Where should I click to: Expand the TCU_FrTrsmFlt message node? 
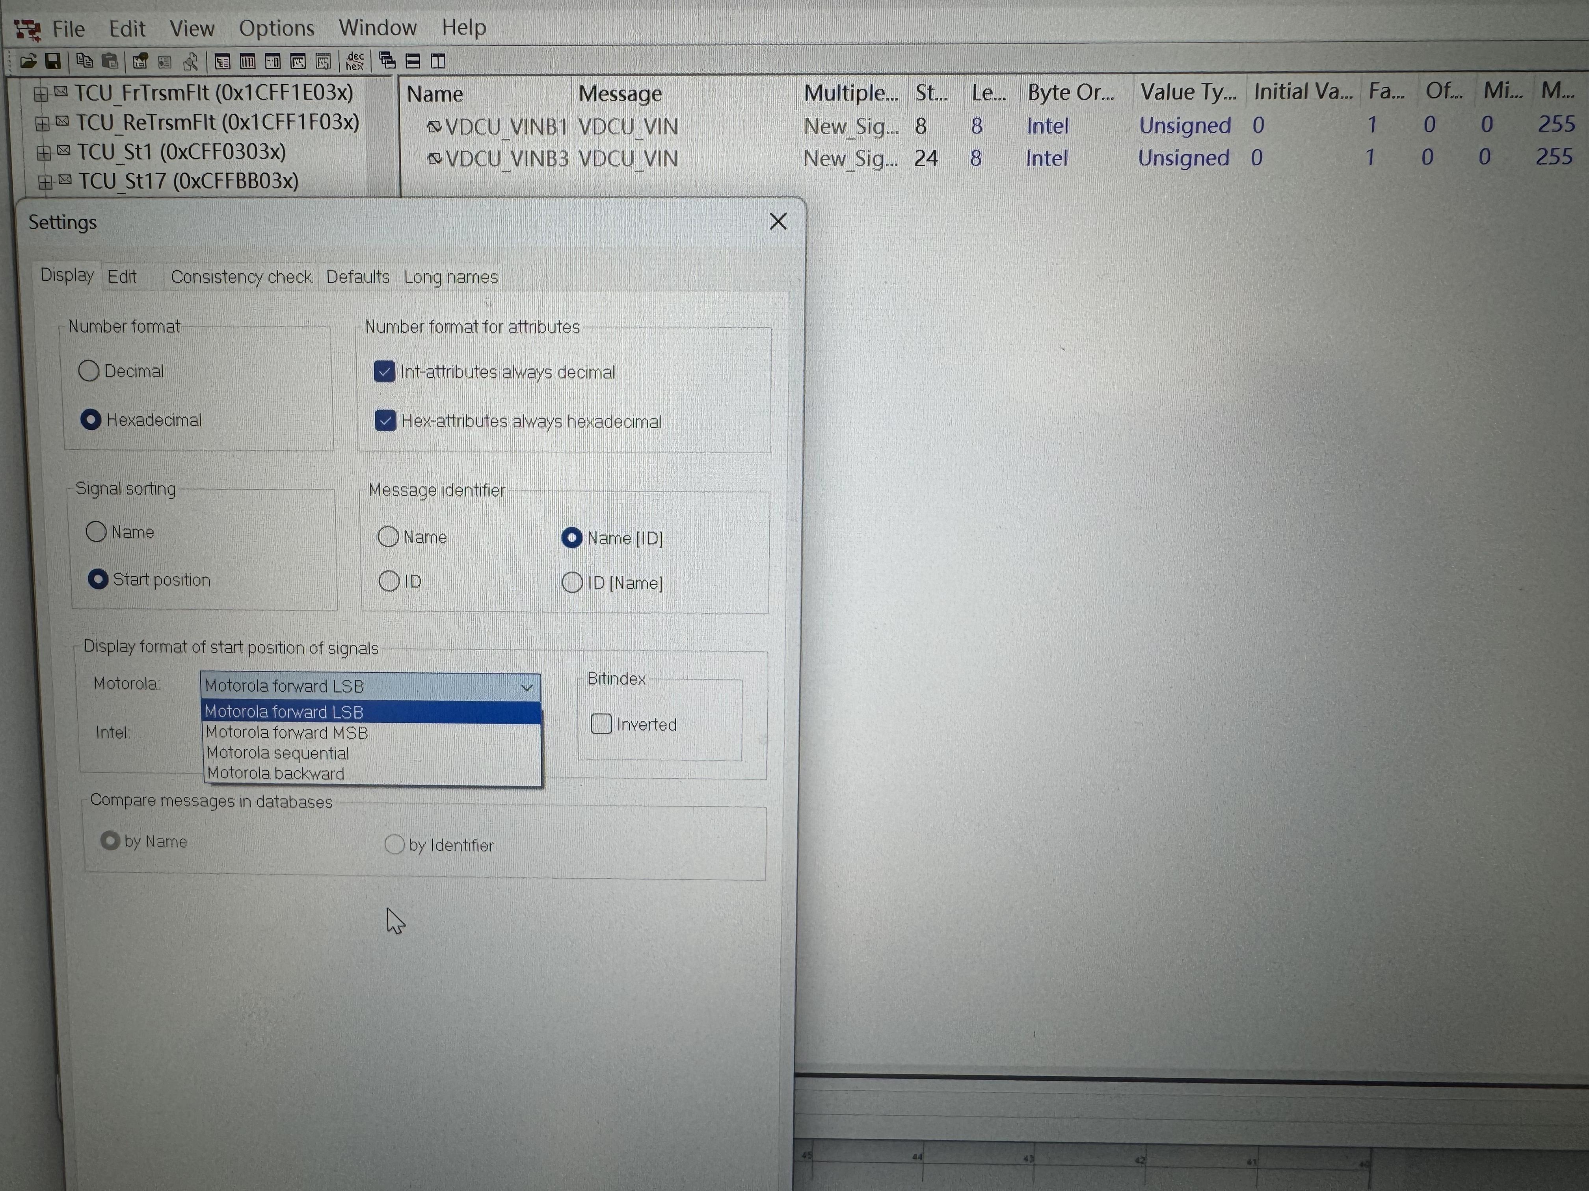41,93
